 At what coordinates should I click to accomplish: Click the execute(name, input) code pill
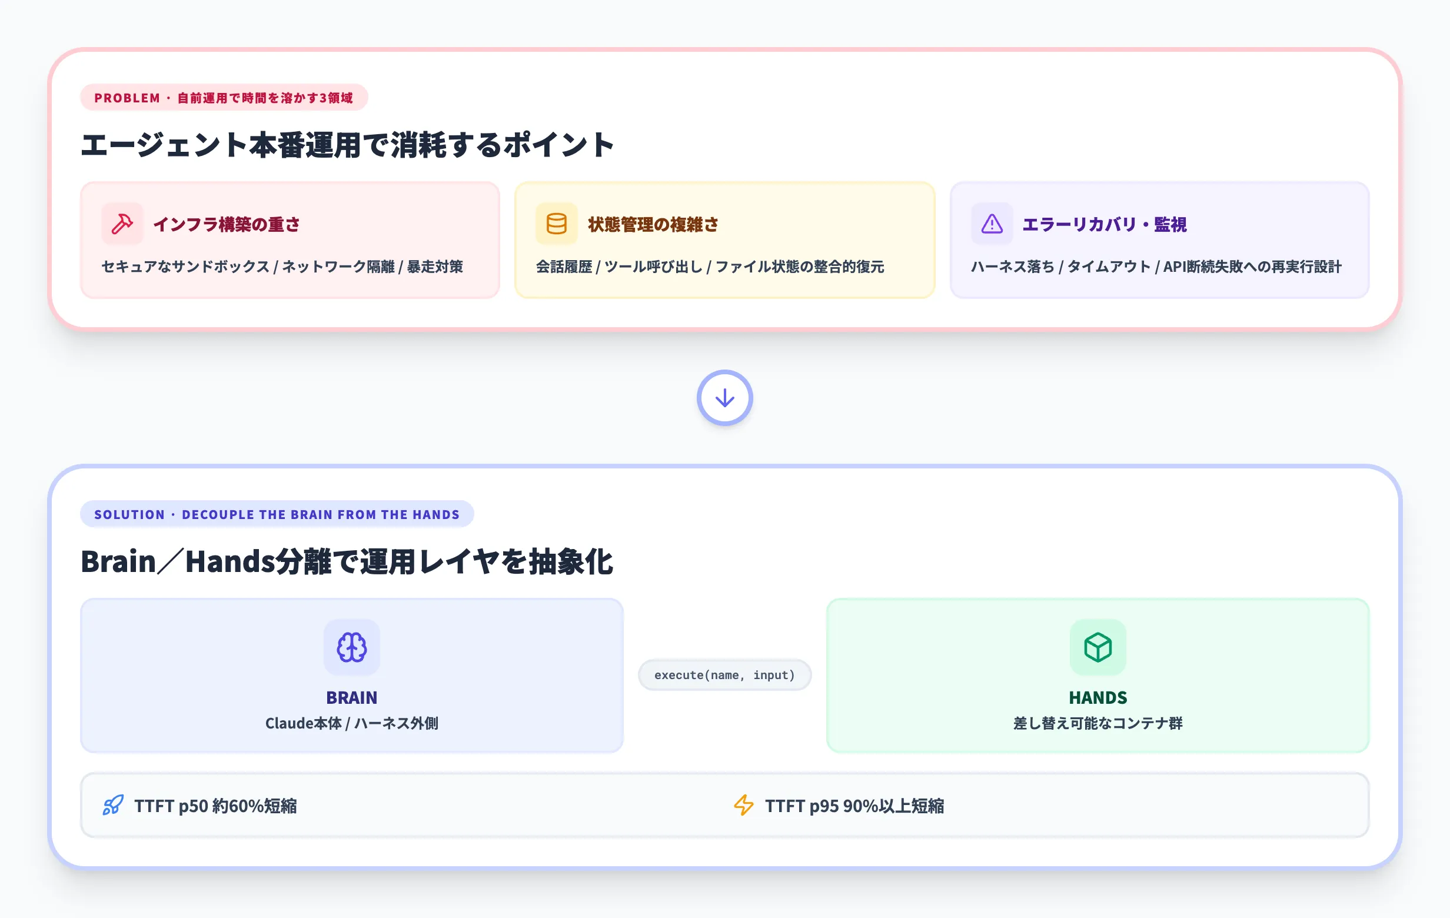724,675
